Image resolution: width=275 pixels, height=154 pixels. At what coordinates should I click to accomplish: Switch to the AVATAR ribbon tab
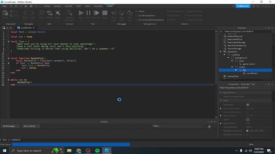pyautogui.click(x=69, y=6)
